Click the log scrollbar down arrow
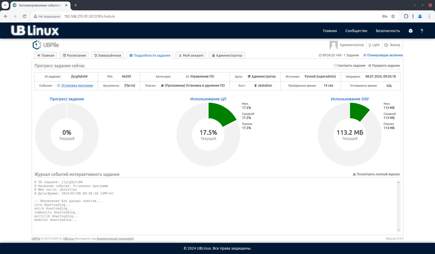The image size is (435, 254). [x=398, y=230]
